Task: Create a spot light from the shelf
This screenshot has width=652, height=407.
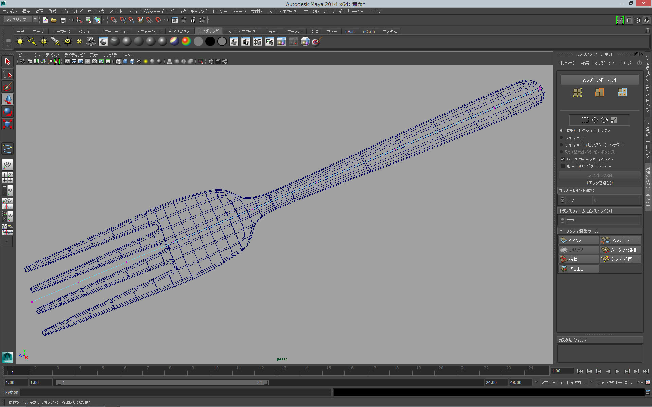Action: click(x=55, y=41)
